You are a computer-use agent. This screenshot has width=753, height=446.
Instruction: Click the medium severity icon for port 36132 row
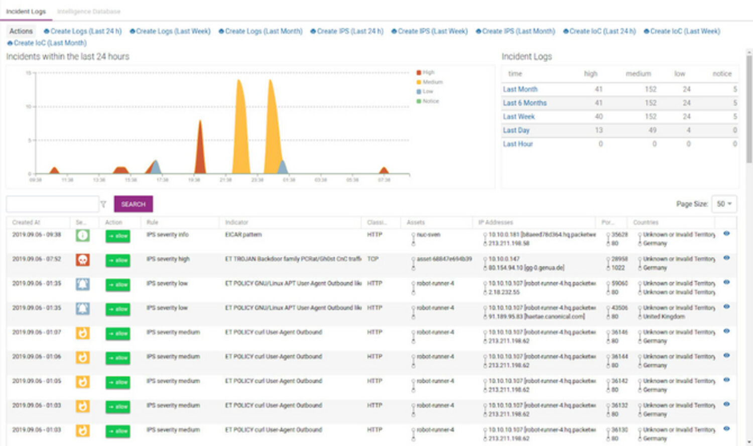(83, 406)
